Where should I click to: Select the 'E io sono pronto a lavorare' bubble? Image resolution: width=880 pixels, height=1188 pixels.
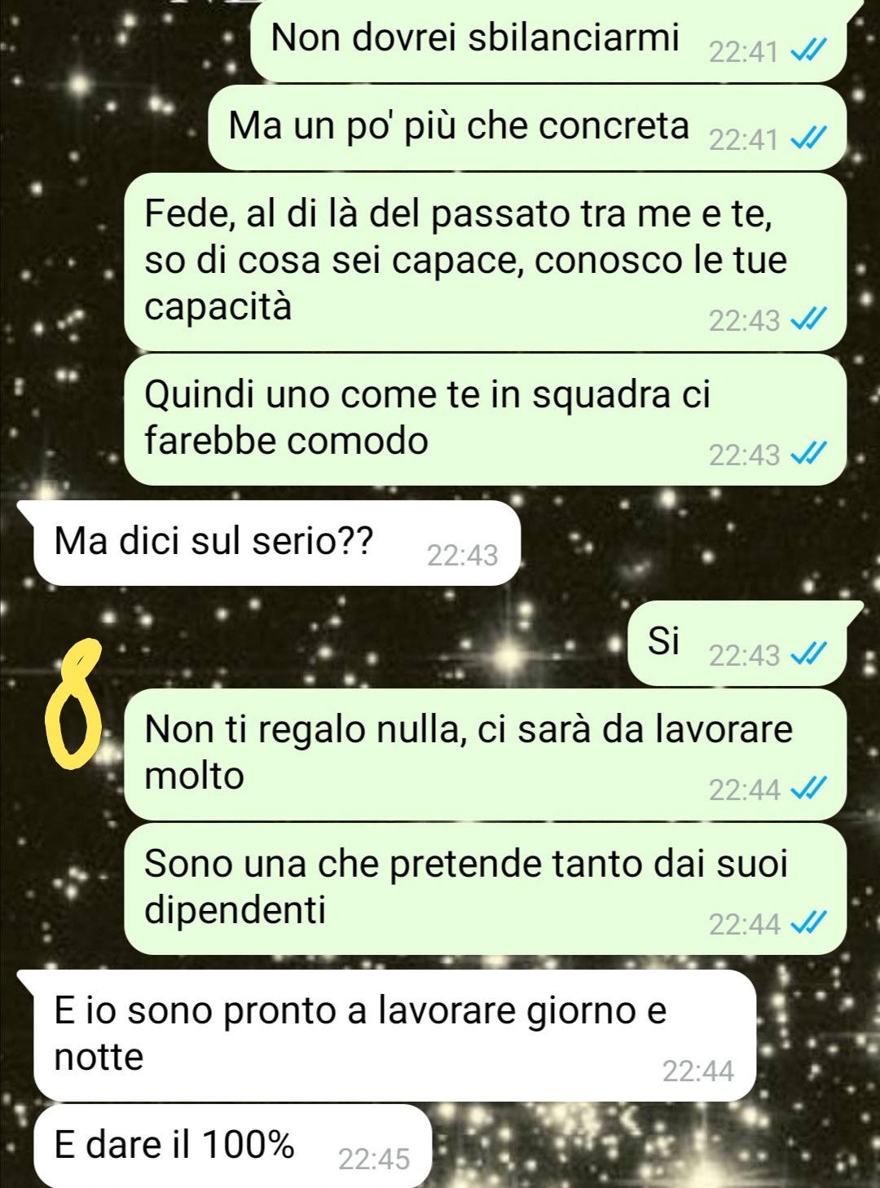click(x=389, y=1035)
